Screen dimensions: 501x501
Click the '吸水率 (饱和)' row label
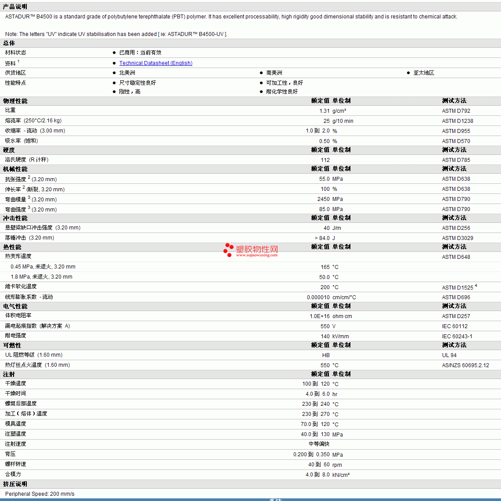point(22,140)
